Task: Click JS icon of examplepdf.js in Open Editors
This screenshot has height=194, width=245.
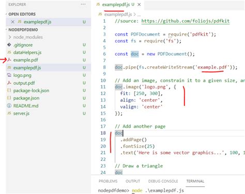Action: (x=20, y=22)
